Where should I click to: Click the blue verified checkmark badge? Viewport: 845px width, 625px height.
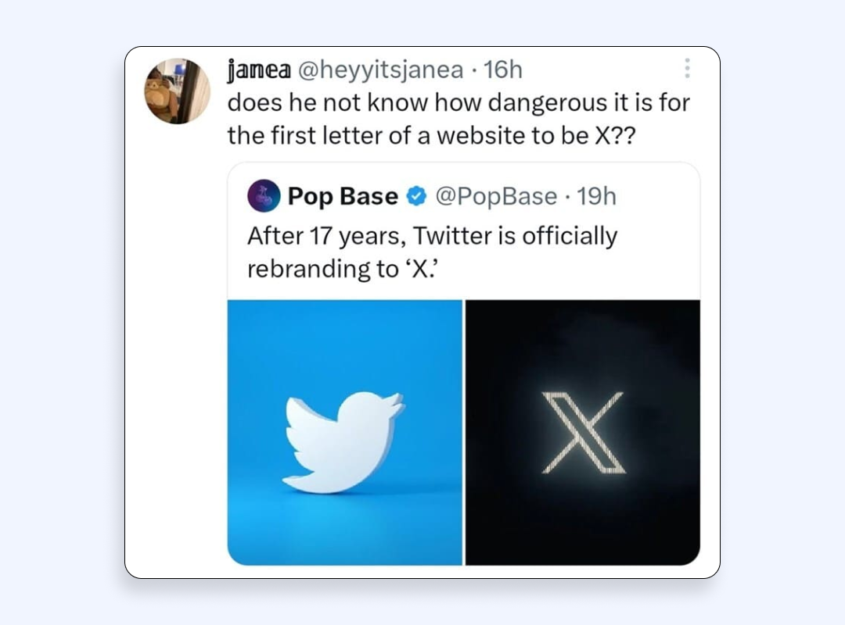tap(416, 197)
